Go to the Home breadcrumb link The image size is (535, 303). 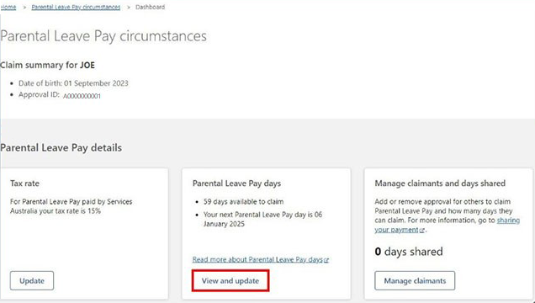8,8
